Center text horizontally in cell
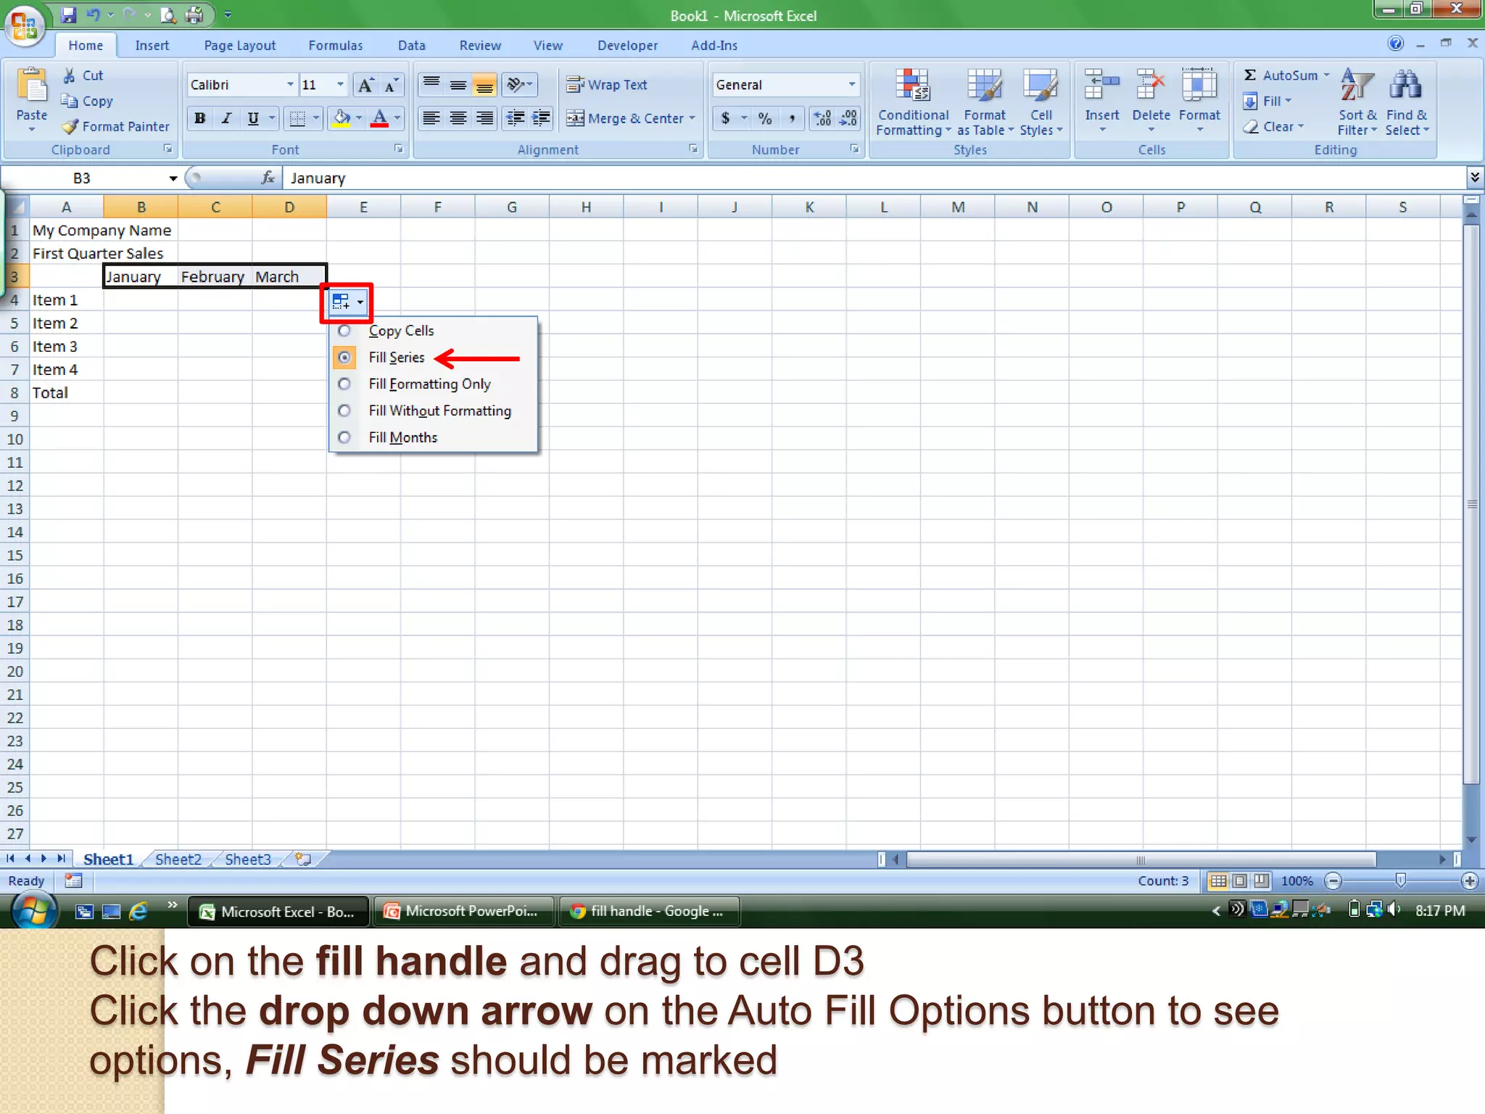The width and height of the screenshot is (1485, 1114). (458, 118)
